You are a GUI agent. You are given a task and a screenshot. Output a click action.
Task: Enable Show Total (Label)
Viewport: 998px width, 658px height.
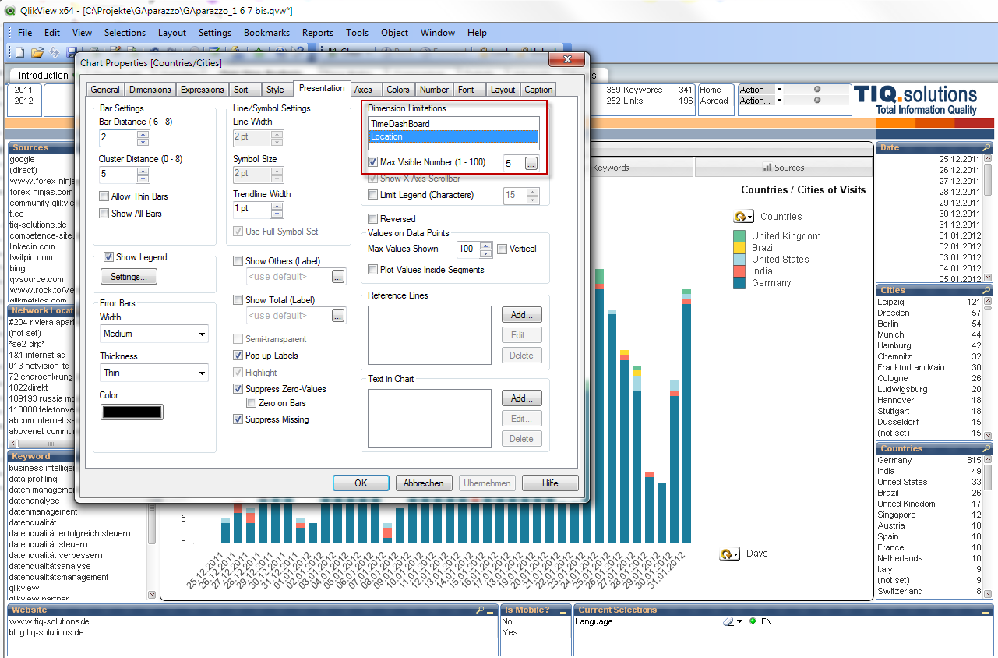coord(238,300)
